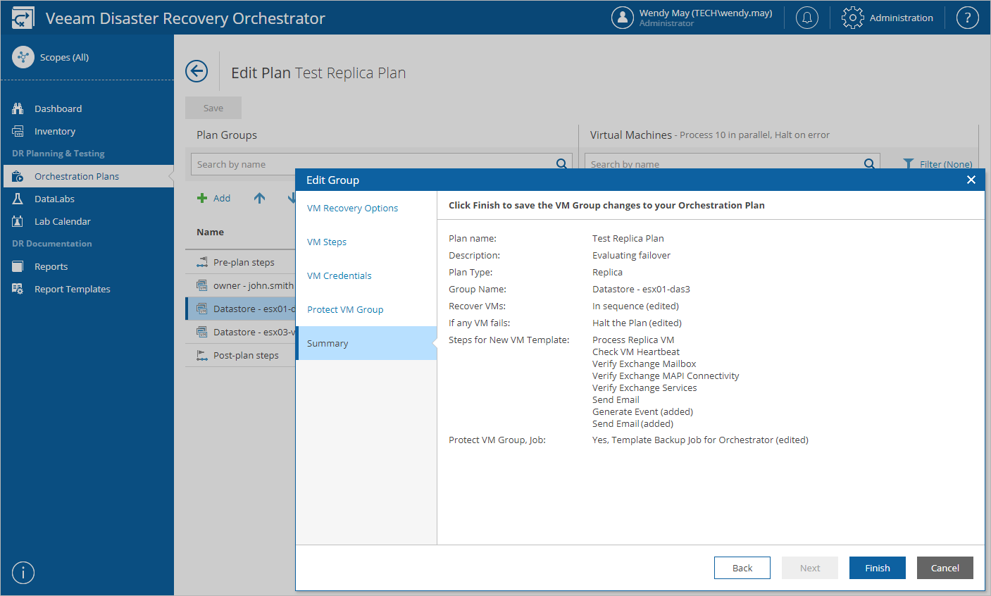This screenshot has width=991, height=596.
Task: Click the Finish button
Action: point(878,568)
